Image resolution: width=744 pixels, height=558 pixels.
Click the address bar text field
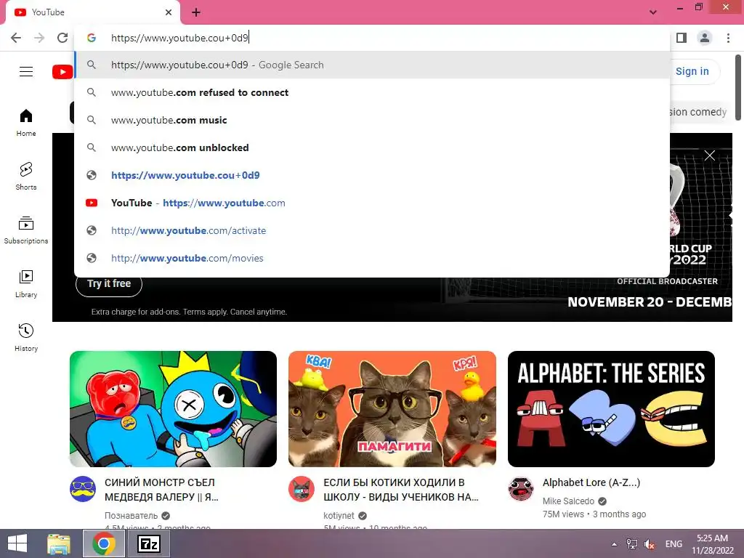(372, 38)
